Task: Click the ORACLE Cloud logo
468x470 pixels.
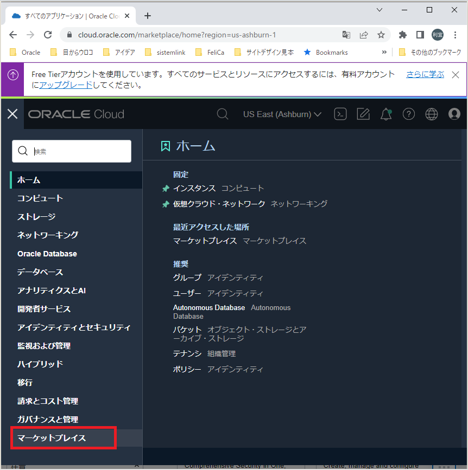Action: point(76,114)
